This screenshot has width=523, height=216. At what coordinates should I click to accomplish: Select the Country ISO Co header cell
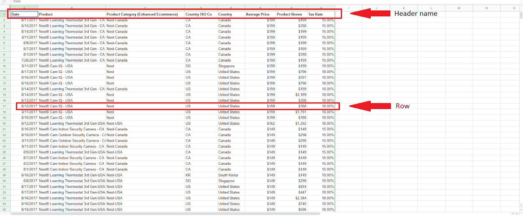point(201,14)
